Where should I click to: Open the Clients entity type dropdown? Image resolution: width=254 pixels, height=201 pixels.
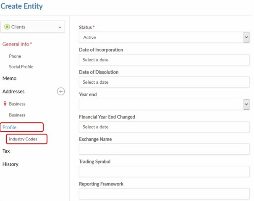(33, 27)
